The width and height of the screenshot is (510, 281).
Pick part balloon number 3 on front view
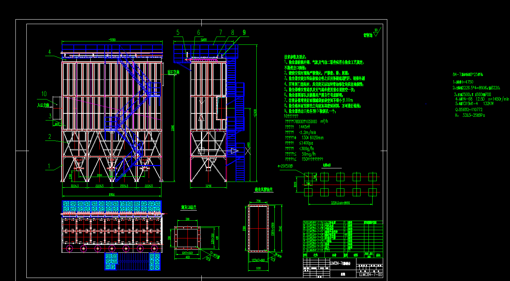(x=49, y=116)
